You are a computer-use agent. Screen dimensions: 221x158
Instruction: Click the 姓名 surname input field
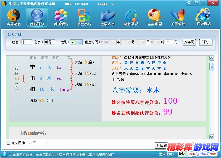click(x=27, y=42)
